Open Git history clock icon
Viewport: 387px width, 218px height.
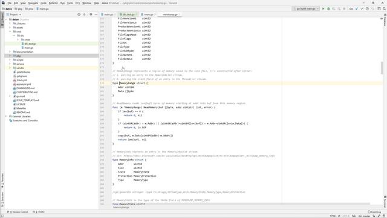pos(367,8)
